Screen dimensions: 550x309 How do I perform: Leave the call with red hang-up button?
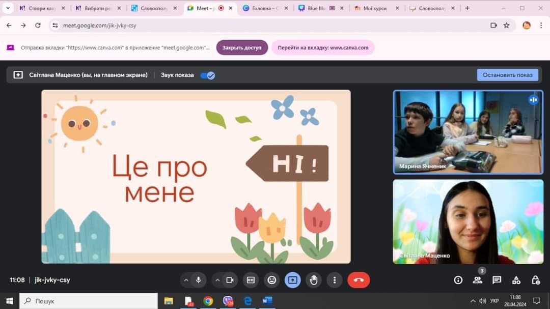pyautogui.click(x=359, y=280)
